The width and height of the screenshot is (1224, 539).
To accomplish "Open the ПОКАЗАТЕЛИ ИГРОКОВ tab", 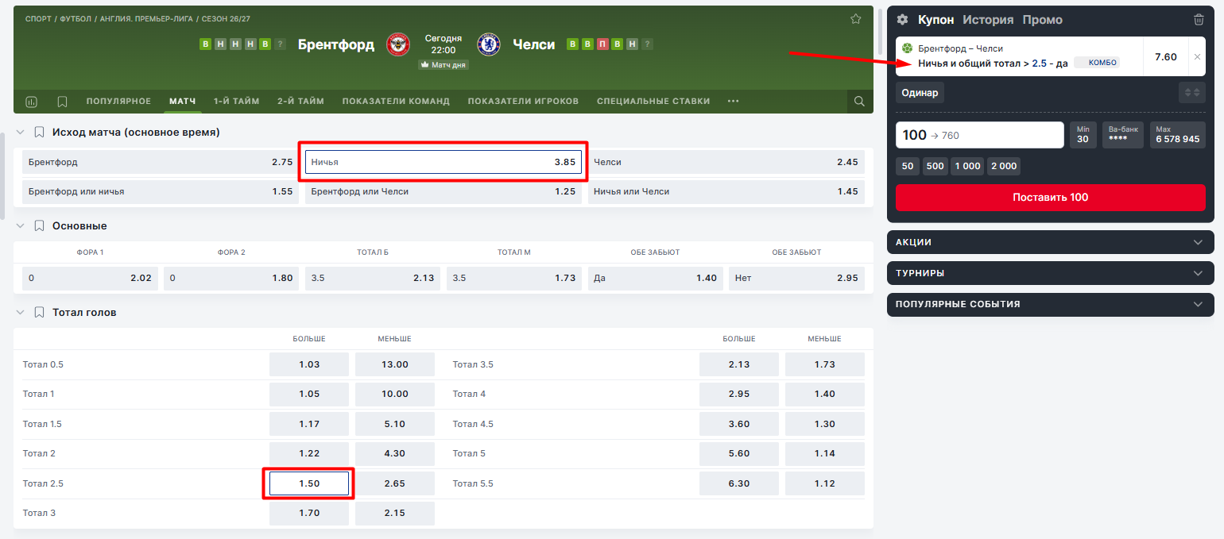I will [x=523, y=102].
